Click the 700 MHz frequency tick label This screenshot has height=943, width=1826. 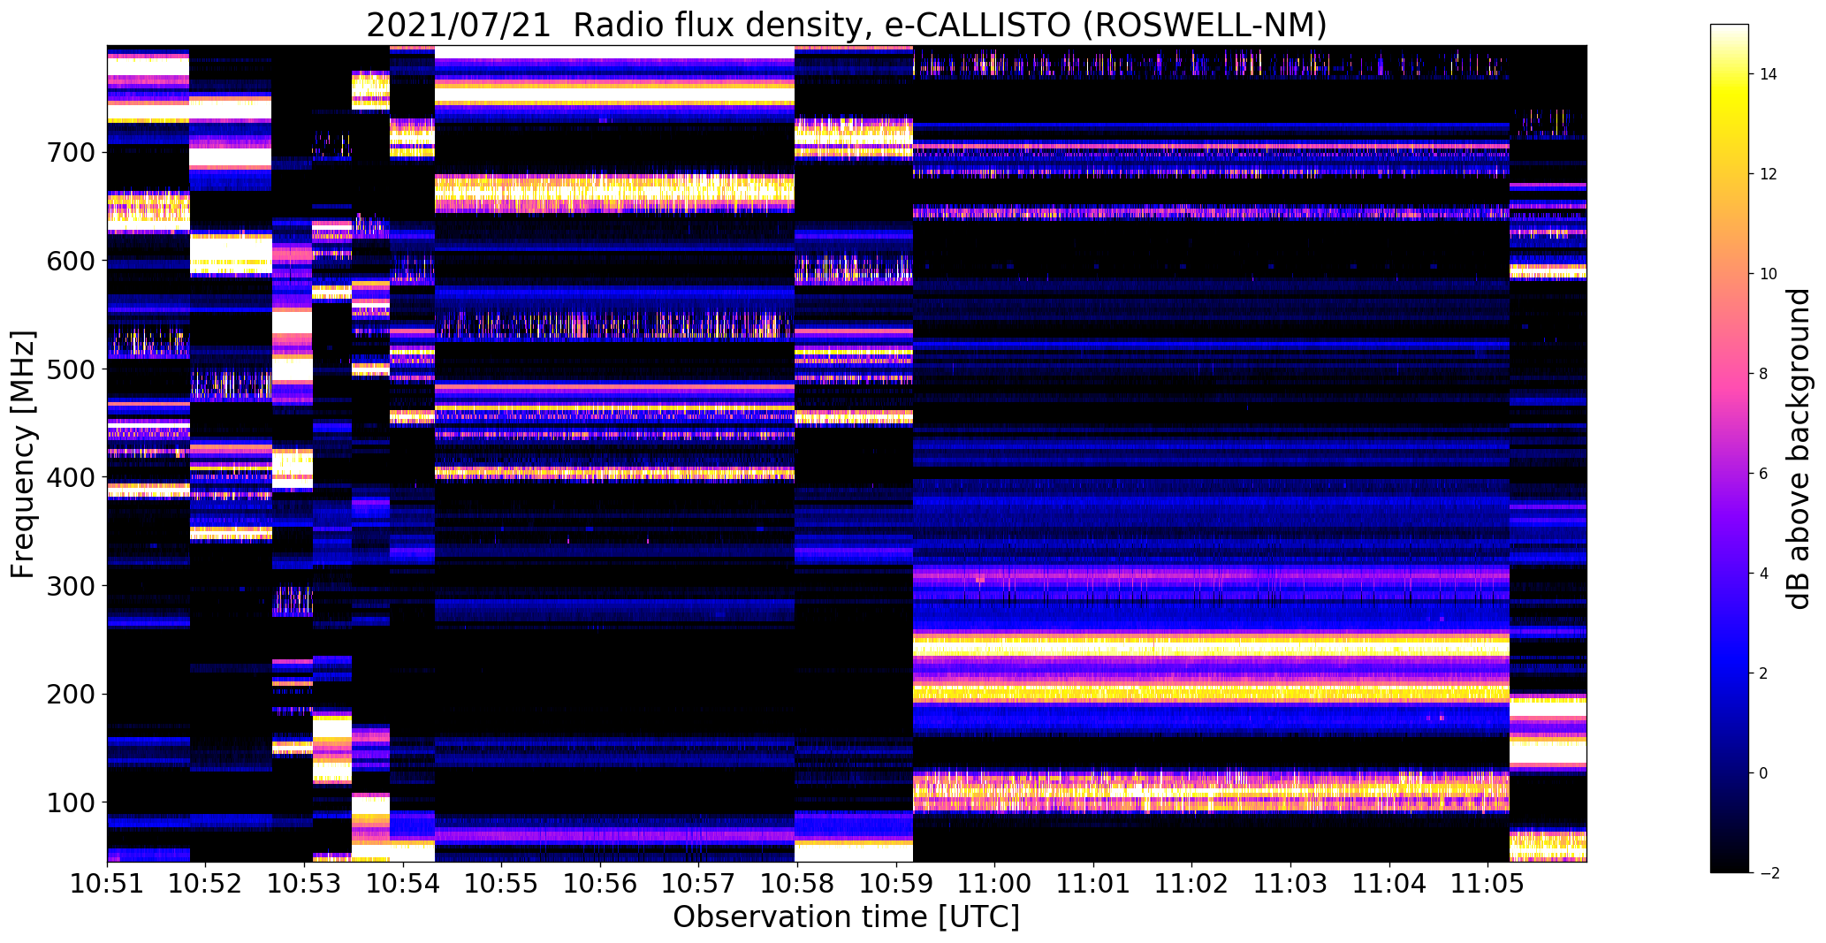pyautogui.click(x=70, y=153)
